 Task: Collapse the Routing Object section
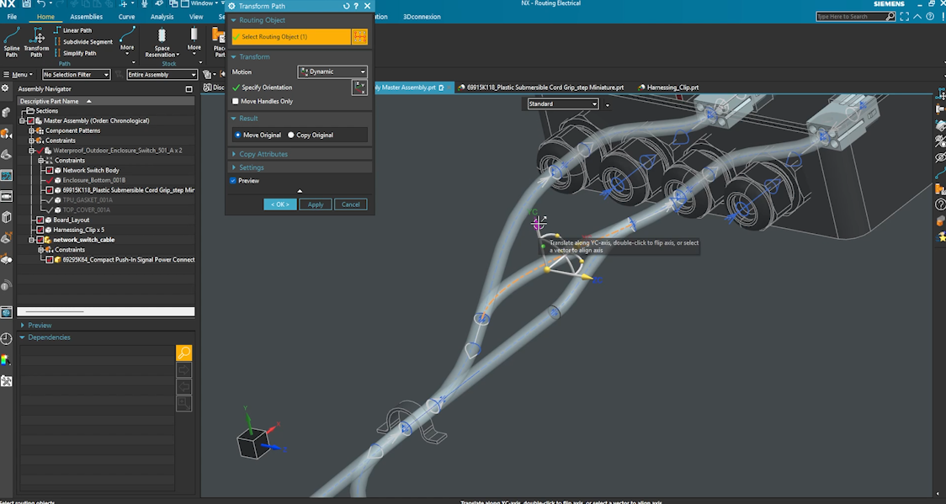(x=262, y=20)
